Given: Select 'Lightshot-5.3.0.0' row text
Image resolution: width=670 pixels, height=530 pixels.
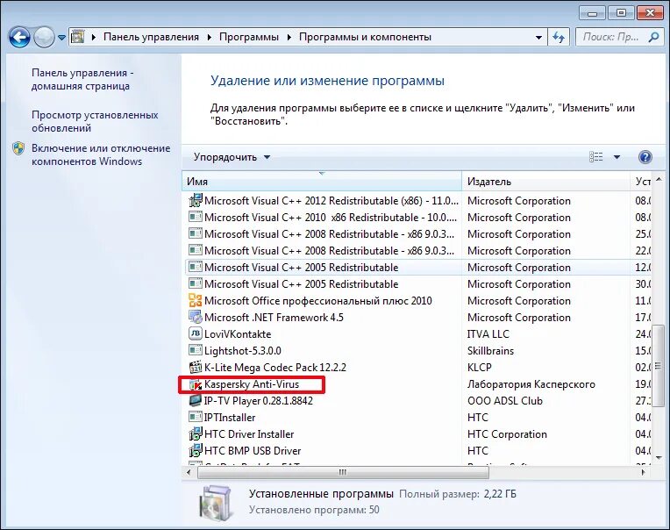Looking at the screenshot, I should click(x=243, y=351).
